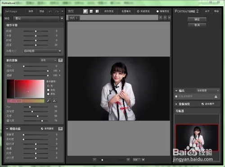Select accurate preview radio option

tap(157, 11)
